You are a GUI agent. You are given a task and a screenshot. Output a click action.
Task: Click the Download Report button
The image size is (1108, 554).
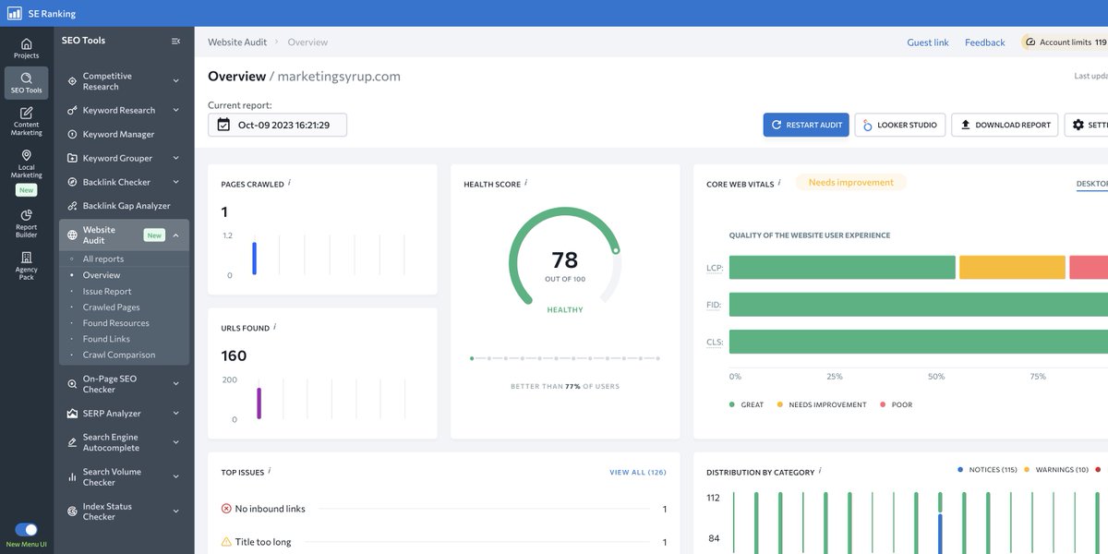click(1006, 125)
